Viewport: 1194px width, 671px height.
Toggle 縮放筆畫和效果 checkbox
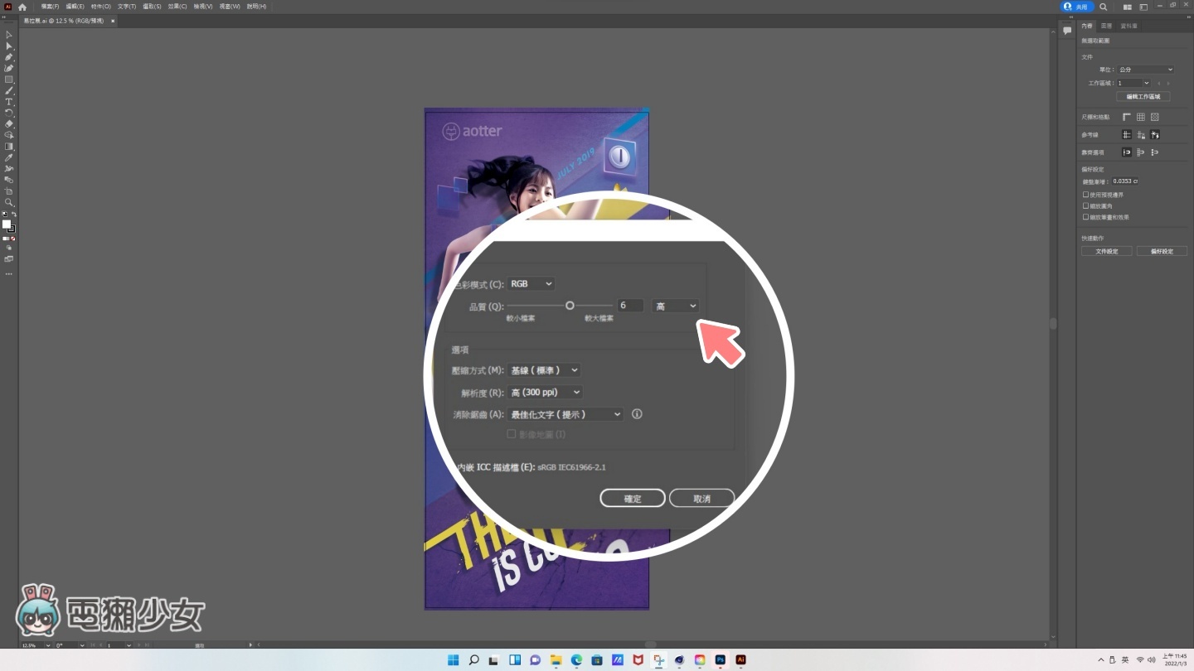pyautogui.click(x=1086, y=217)
